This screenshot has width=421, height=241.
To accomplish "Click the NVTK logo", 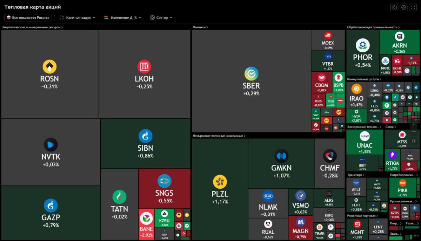I will point(51,145).
